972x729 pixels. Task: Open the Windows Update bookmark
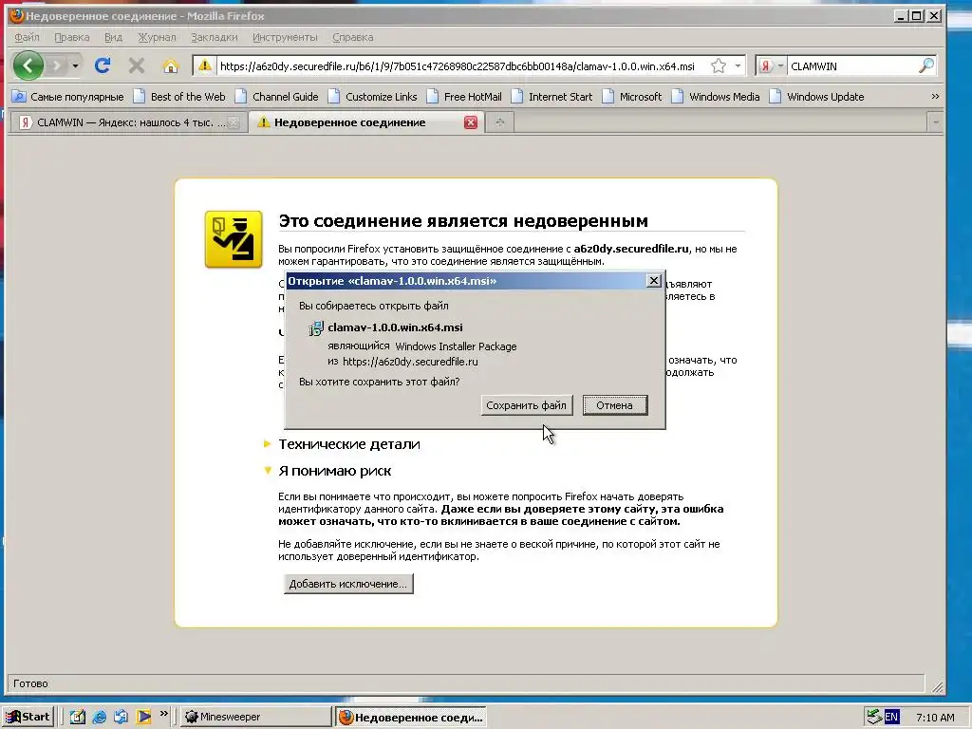pos(816,97)
